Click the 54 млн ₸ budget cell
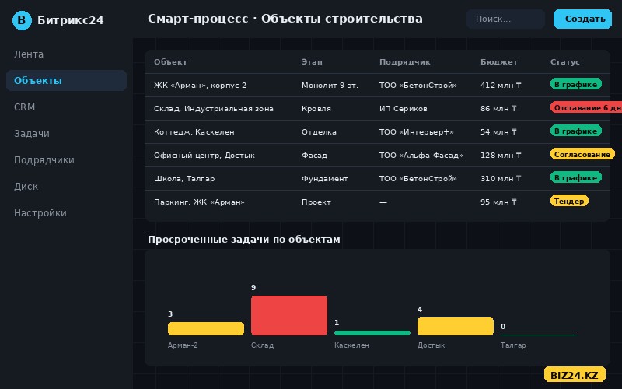Image resolution: width=622 pixels, height=389 pixels. [498, 132]
